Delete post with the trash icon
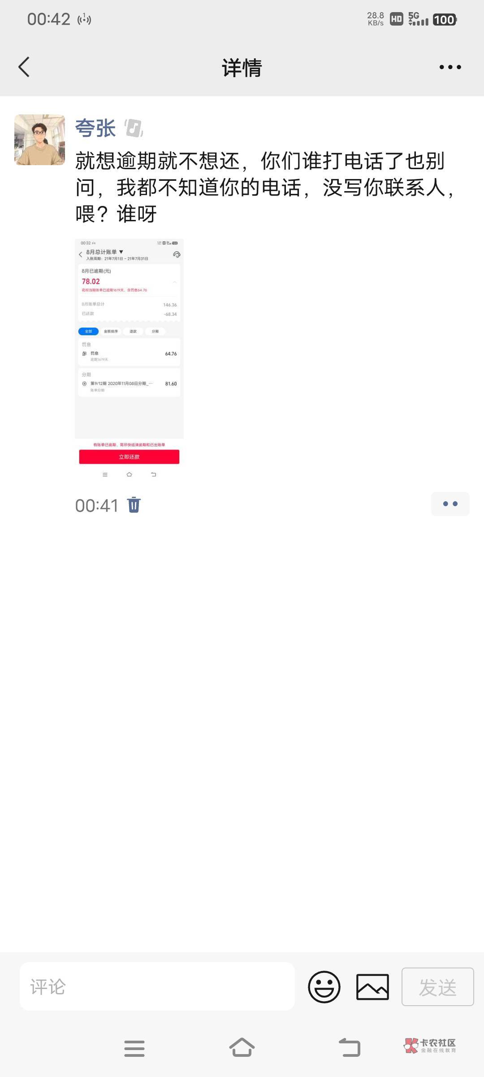The height and width of the screenshot is (1077, 484). pyautogui.click(x=134, y=505)
